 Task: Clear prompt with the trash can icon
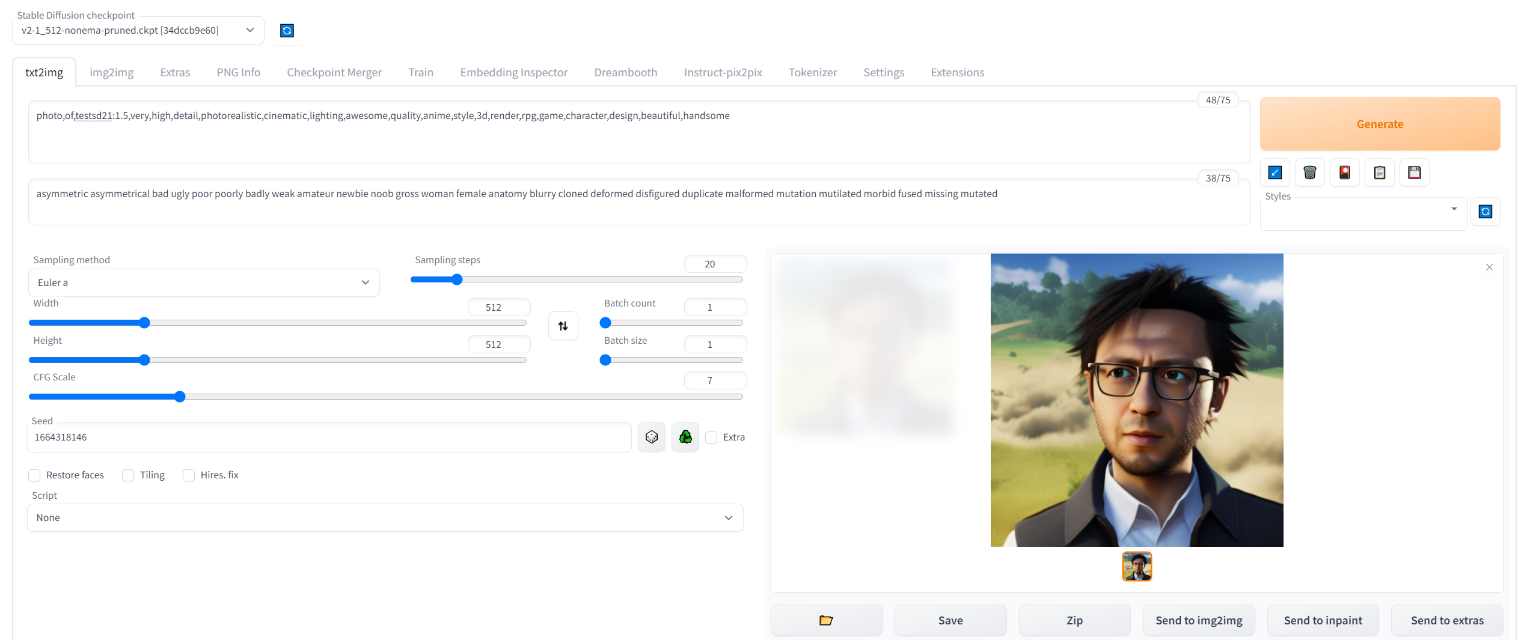(1309, 172)
